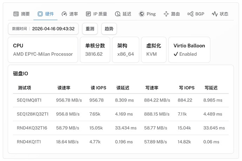This screenshot has height=161, width=242.
Task: Click the 4.77k read IOPS value
Action: pyautogui.click(x=95, y=142)
